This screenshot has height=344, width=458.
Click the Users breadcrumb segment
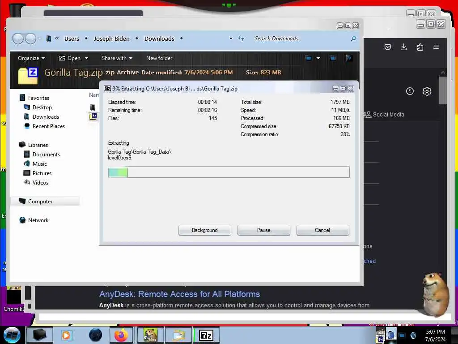click(x=72, y=39)
